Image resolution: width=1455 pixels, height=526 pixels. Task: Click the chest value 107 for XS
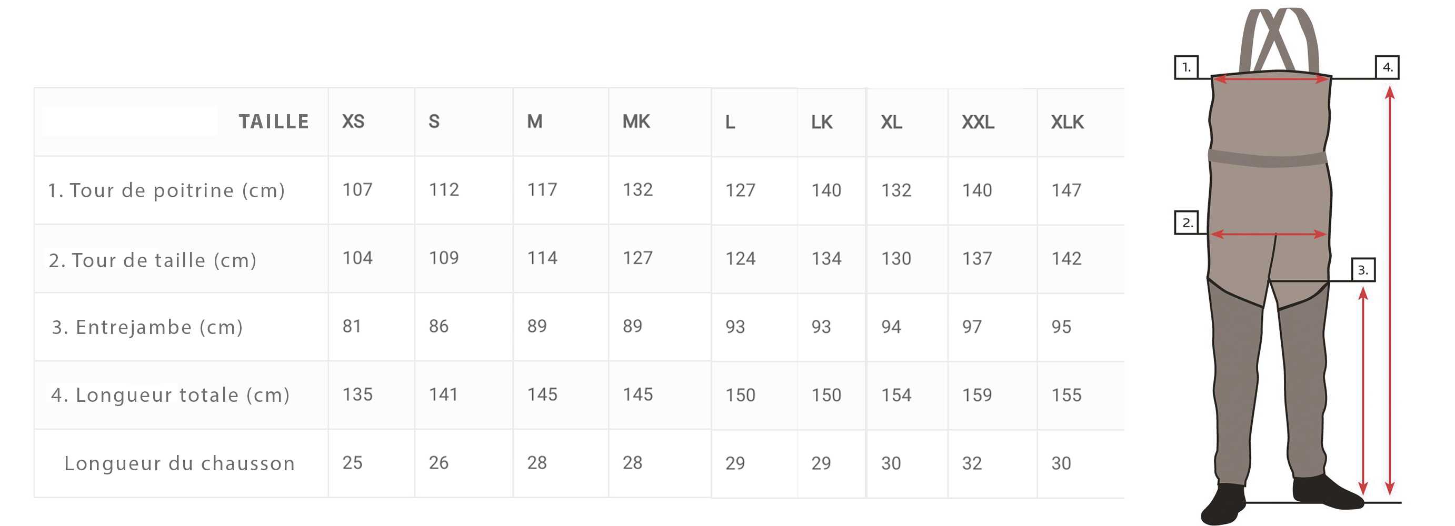(x=357, y=190)
